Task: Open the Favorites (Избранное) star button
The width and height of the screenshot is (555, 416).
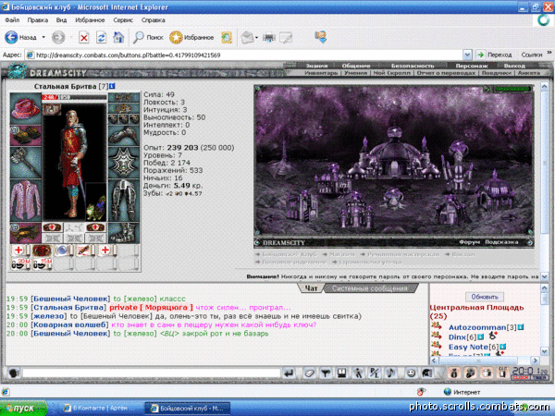Action: [x=191, y=37]
